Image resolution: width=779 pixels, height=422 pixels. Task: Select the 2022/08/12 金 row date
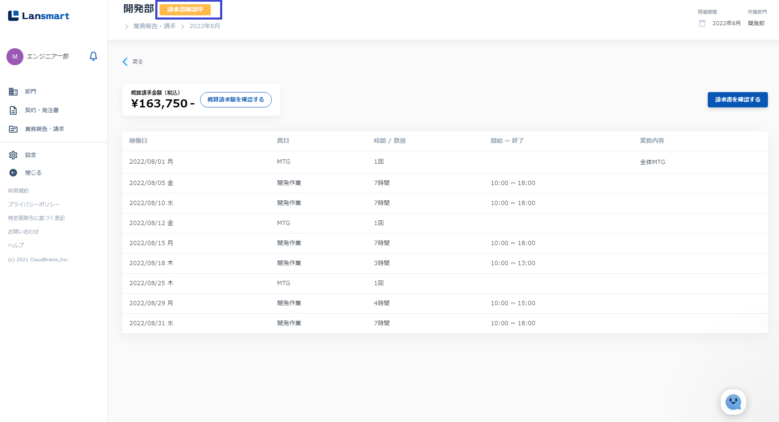tap(151, 223)
